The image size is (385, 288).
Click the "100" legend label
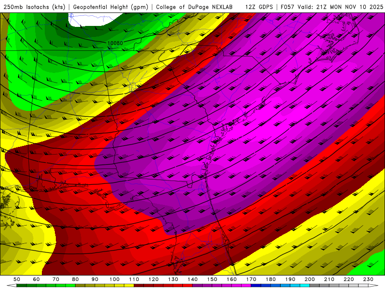coord(115,279)
